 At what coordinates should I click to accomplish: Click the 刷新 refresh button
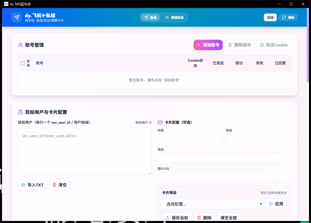click(x=288, y=17)
